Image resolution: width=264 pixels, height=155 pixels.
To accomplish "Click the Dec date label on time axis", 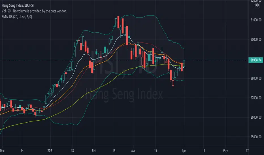I will (x=2, y=151).
